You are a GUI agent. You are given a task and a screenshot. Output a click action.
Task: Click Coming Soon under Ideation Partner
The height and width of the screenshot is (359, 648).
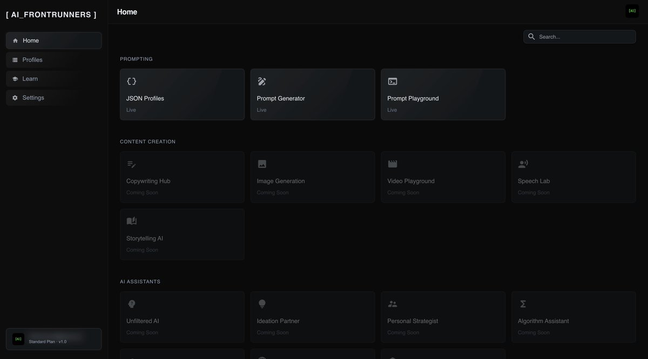[x=273, y=333]
